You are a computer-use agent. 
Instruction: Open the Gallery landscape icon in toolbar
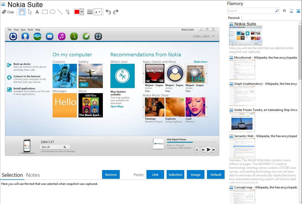(x=37, y=36)
